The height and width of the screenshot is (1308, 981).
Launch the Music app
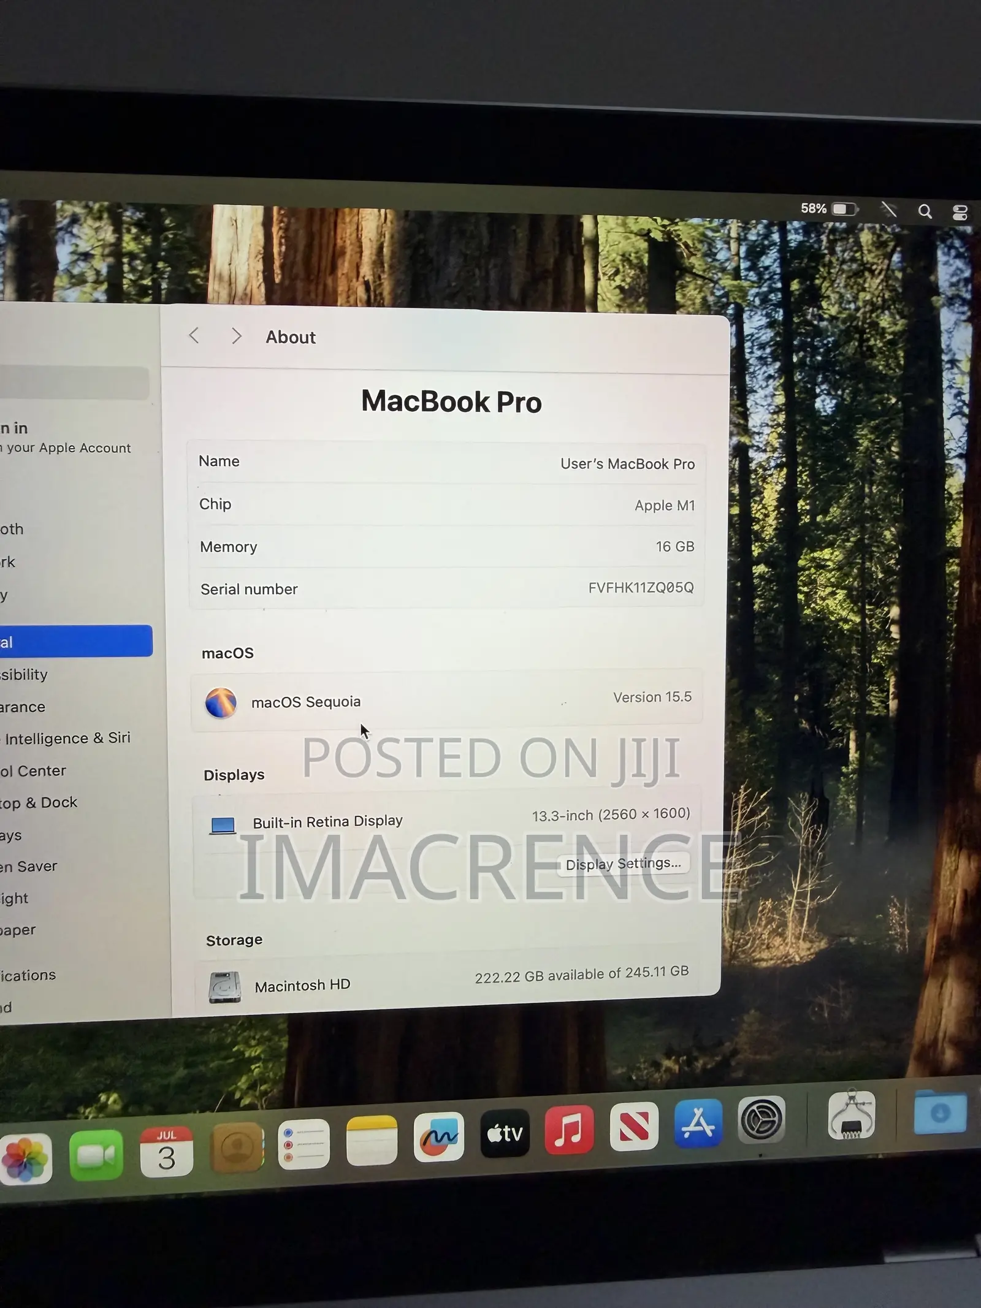tap(570, 1130)
